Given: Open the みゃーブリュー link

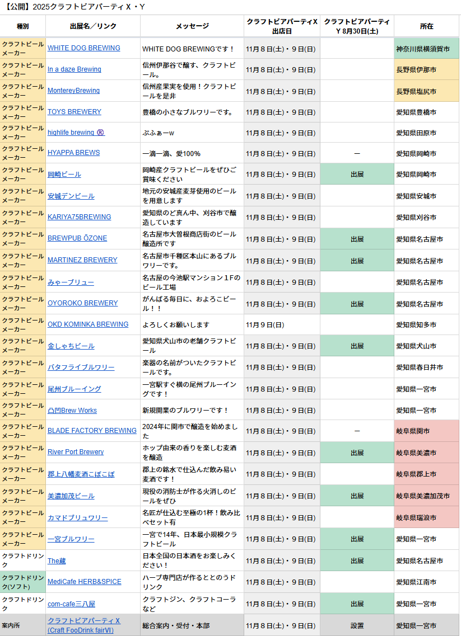Looking at the screenshot, I should pos(71,282).
